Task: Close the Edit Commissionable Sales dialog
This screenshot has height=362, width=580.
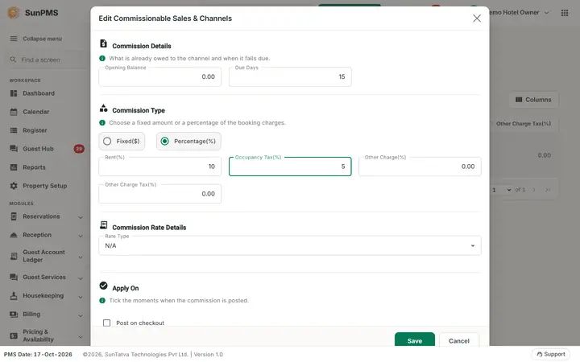Action: 477,19
